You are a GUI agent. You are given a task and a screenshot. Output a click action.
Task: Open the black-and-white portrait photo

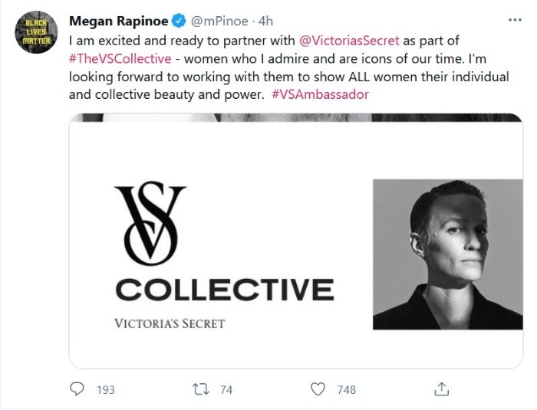[448, 254]
